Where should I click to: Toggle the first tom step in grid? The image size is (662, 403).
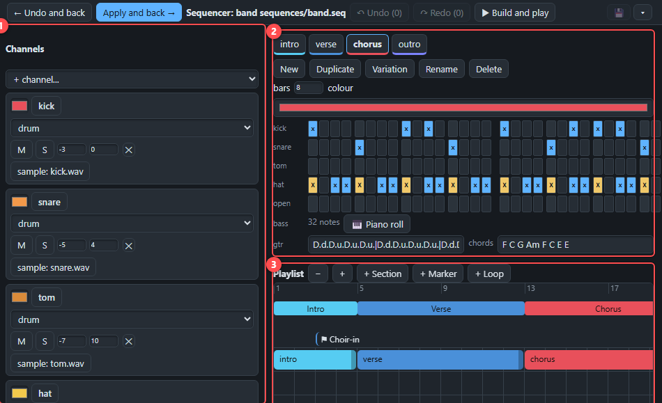tap(313, 166)
